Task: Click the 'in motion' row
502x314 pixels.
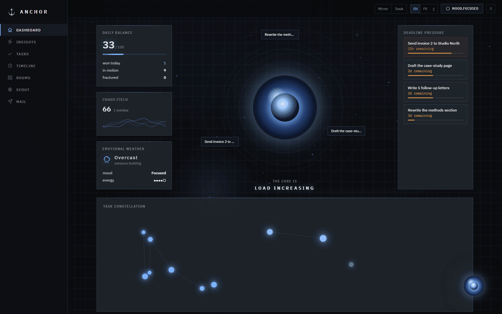Action: pyautogui.click(x=134, y=70)
